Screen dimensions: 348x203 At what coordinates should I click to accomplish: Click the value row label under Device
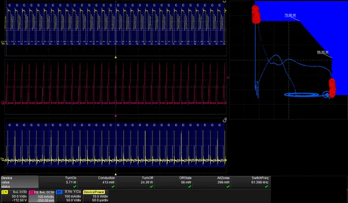5,182
